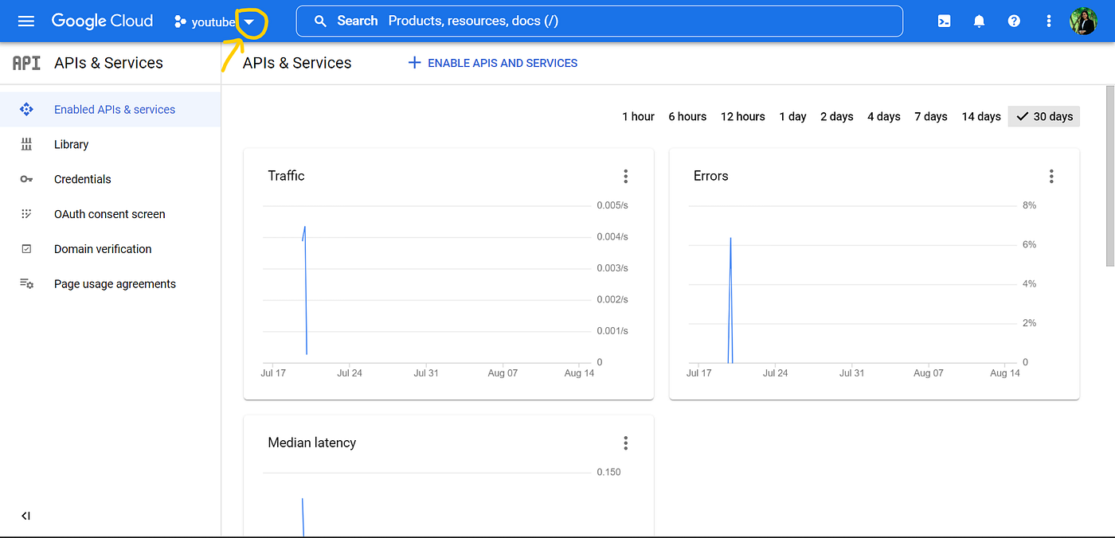
Task: Open the Errors chart options menu
Action: point(1051,176)
